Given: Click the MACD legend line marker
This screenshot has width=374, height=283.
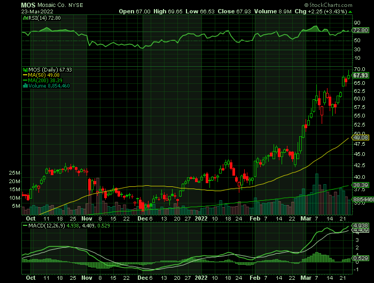Looking at the screenshot, I should pos(25,225).
